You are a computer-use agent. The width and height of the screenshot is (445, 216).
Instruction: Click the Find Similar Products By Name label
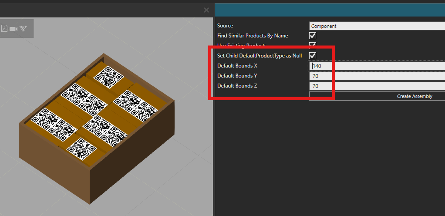(x=253, y=36)
